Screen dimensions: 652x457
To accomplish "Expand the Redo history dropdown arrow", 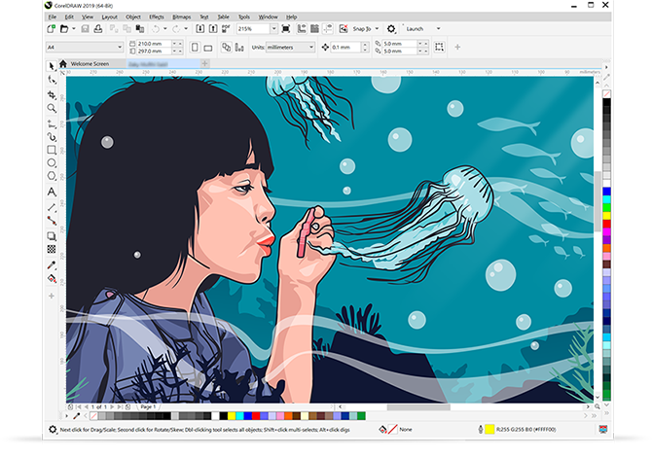I will click(x=186, y=28).
